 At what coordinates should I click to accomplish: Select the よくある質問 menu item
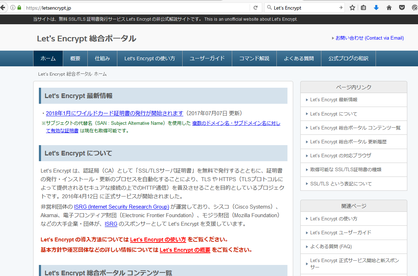click(x=299, y=58)
